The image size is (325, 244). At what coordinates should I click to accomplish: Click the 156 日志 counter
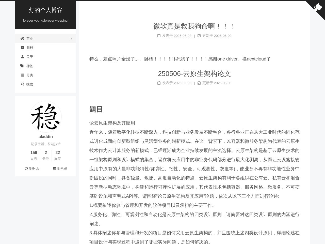(x=34, y=155)
